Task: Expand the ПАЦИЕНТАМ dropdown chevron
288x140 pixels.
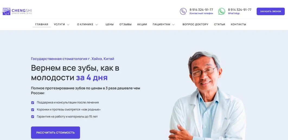Action: (173, 24)
